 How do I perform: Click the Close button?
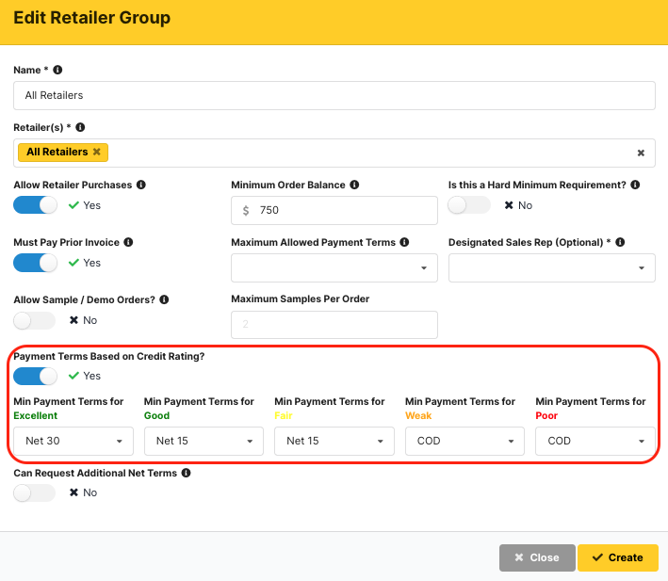pyautogui.click(x=536, y=557)
